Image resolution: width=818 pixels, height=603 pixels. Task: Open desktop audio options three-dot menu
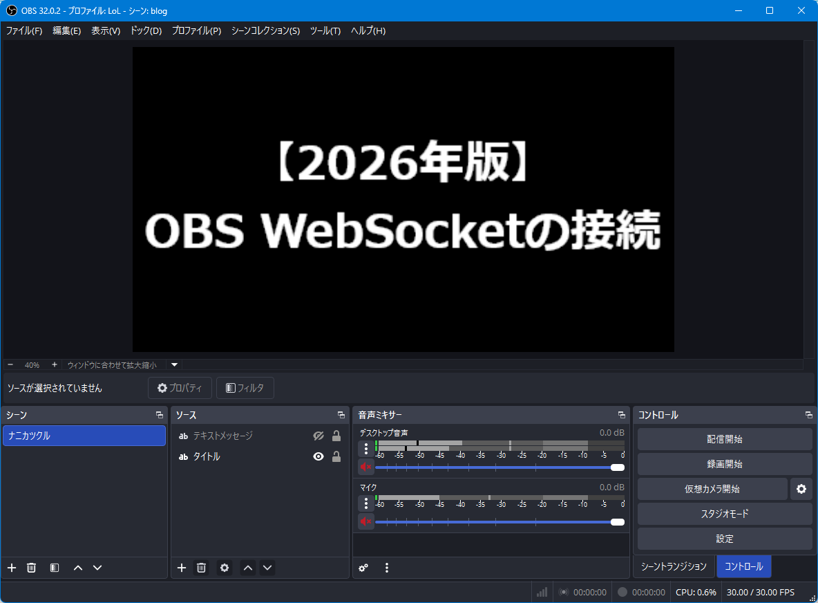366,448
